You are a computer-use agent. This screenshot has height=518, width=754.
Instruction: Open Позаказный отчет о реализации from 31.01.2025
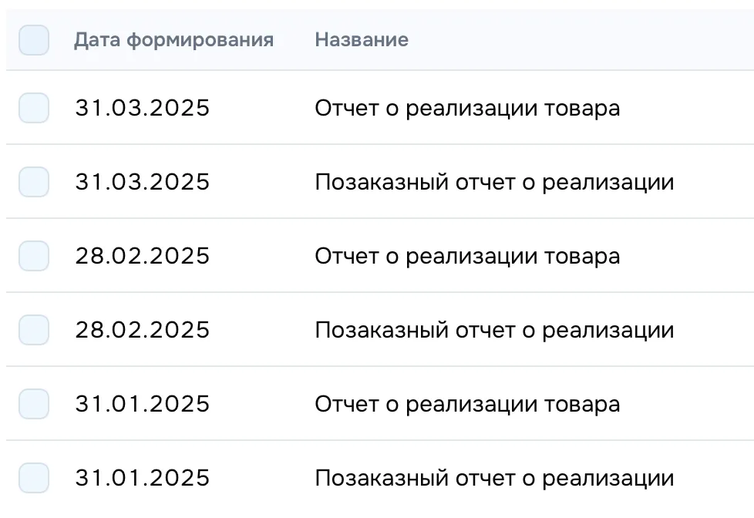pos(494,478)
